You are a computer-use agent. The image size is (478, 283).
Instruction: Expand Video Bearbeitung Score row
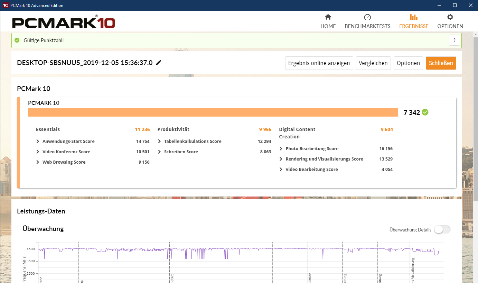coord(281,170)
